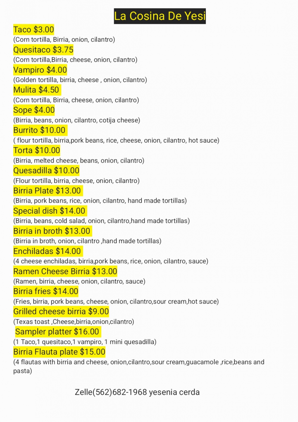Click the Quesitaco $3.75 heading
Screen dimensions: 298x422
tap(43, 50)
